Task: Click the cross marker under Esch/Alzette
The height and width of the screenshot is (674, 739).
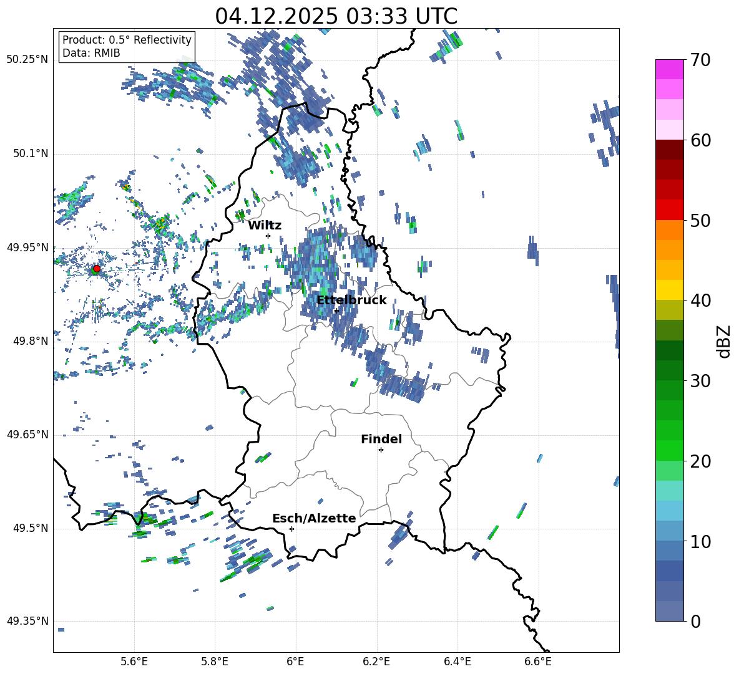Action: 291,529
